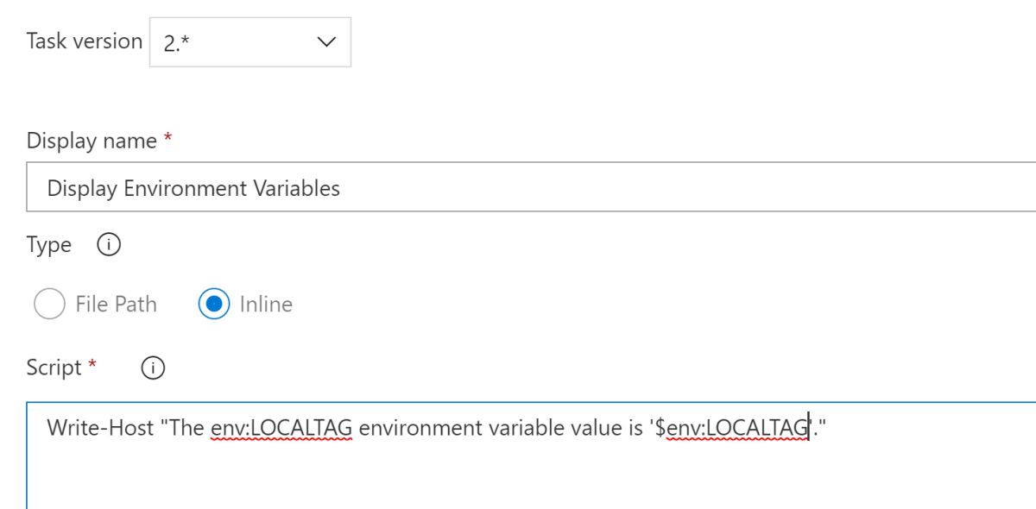Click the info icon next to Type
The width and height of the screenshot is (1036, 509).
[x=108, y=245]
